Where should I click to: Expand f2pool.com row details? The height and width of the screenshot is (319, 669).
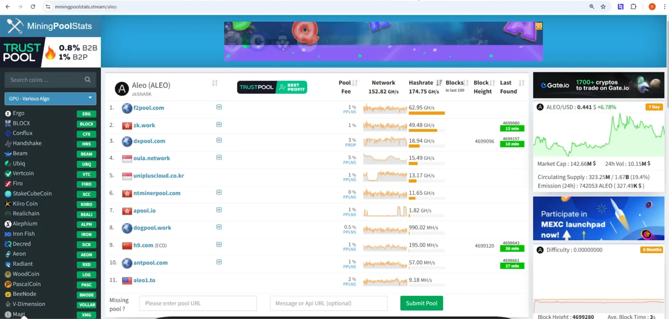pyautogui.click(x=219, y=107)
